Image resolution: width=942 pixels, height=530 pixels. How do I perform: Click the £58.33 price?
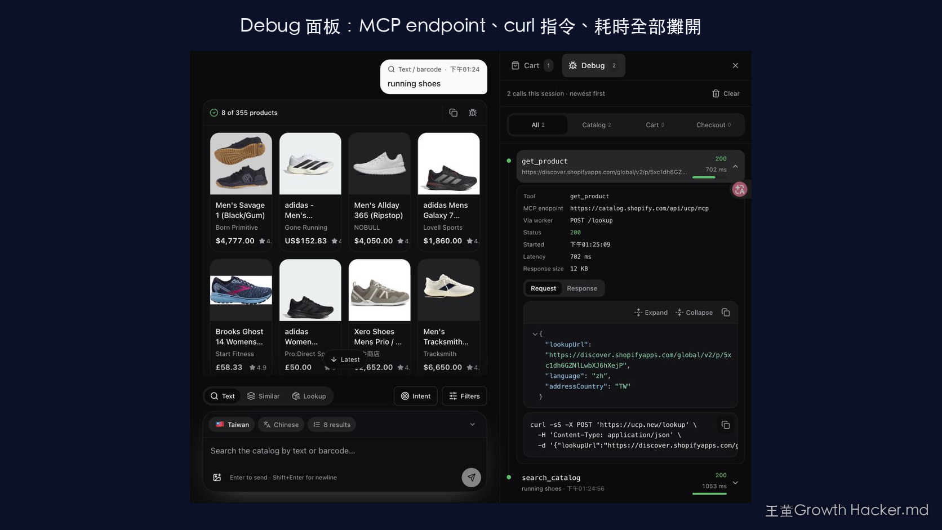pyautogui.click(x=229, y=367)
